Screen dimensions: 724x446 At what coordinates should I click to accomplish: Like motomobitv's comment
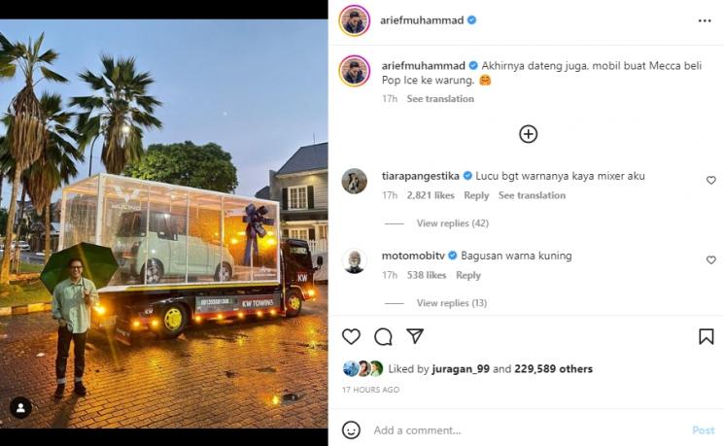(710, 260)
